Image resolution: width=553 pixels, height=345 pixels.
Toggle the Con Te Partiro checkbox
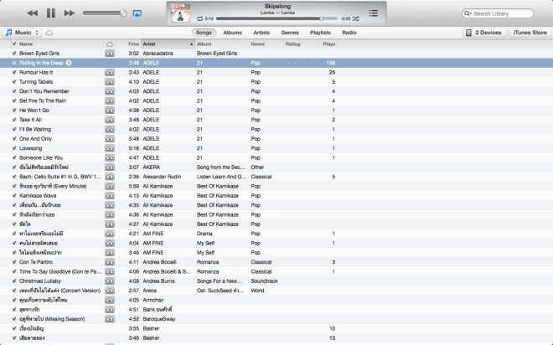pos(14,262)
